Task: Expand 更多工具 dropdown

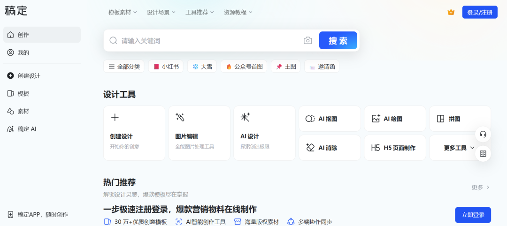Action: 459,148
